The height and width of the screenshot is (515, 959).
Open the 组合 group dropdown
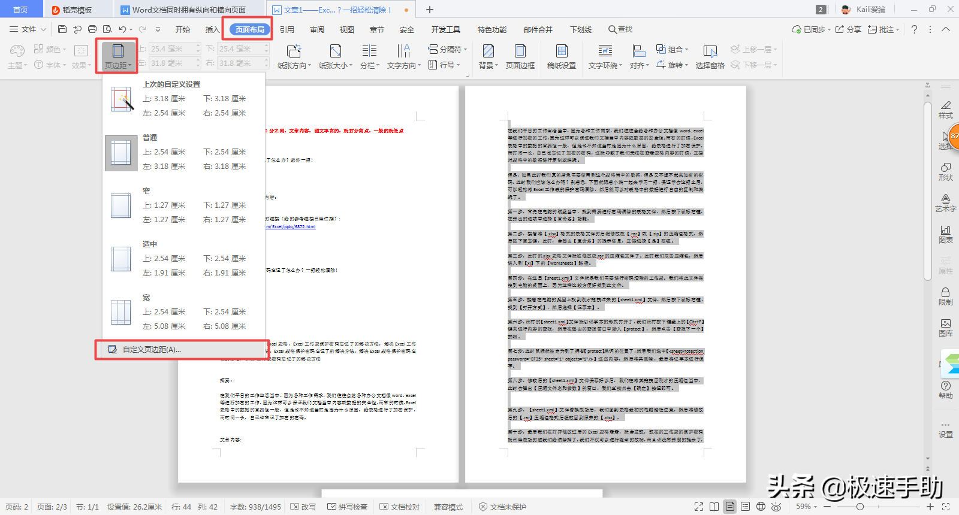click(x=672, y=49)
